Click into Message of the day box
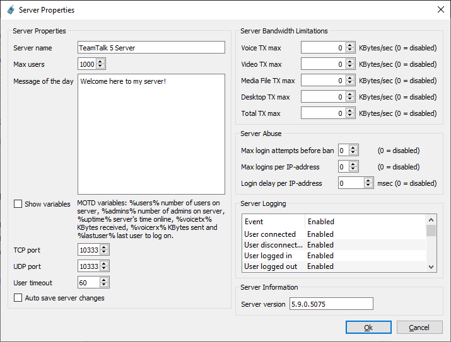 (x=151, y=134)
